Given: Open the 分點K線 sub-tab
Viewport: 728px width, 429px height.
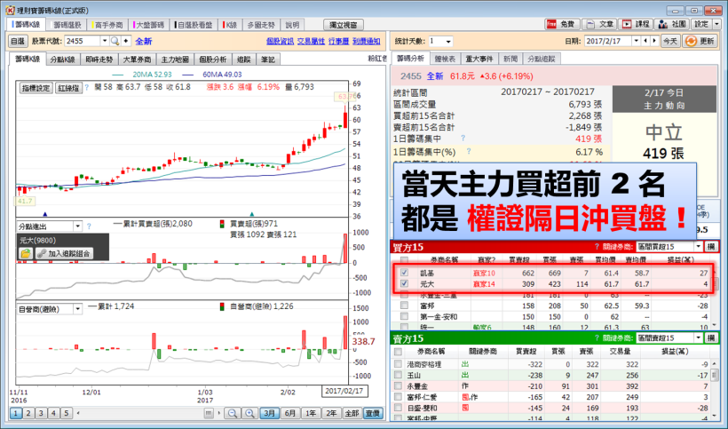Looking at the screenshot, I should [x=62, y=60].
